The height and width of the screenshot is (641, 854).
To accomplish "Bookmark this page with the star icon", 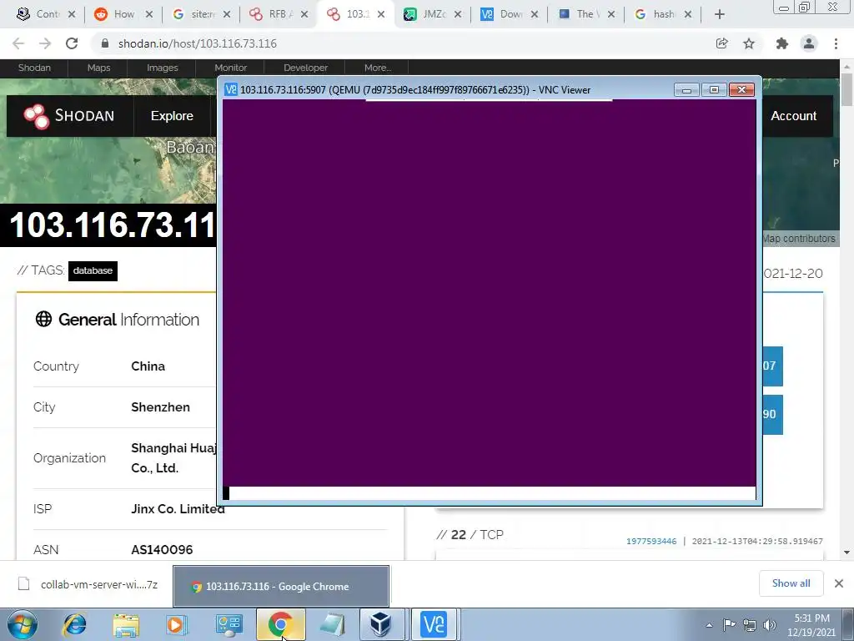I will pyautogui.click(x=749, y=43).
